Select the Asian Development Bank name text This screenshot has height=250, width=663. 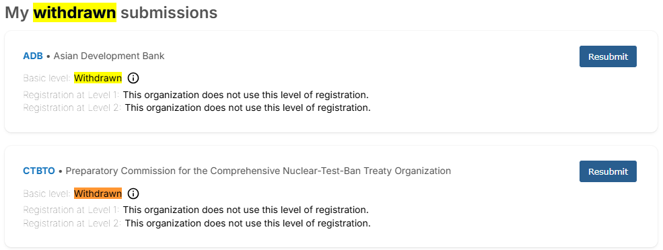point(108,56)
